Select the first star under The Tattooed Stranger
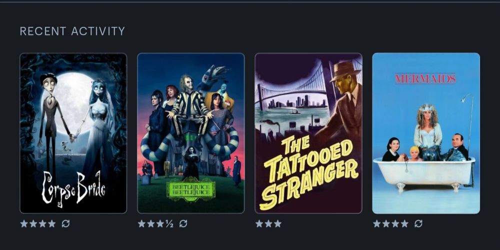500x250 pixels. [259, 224]
